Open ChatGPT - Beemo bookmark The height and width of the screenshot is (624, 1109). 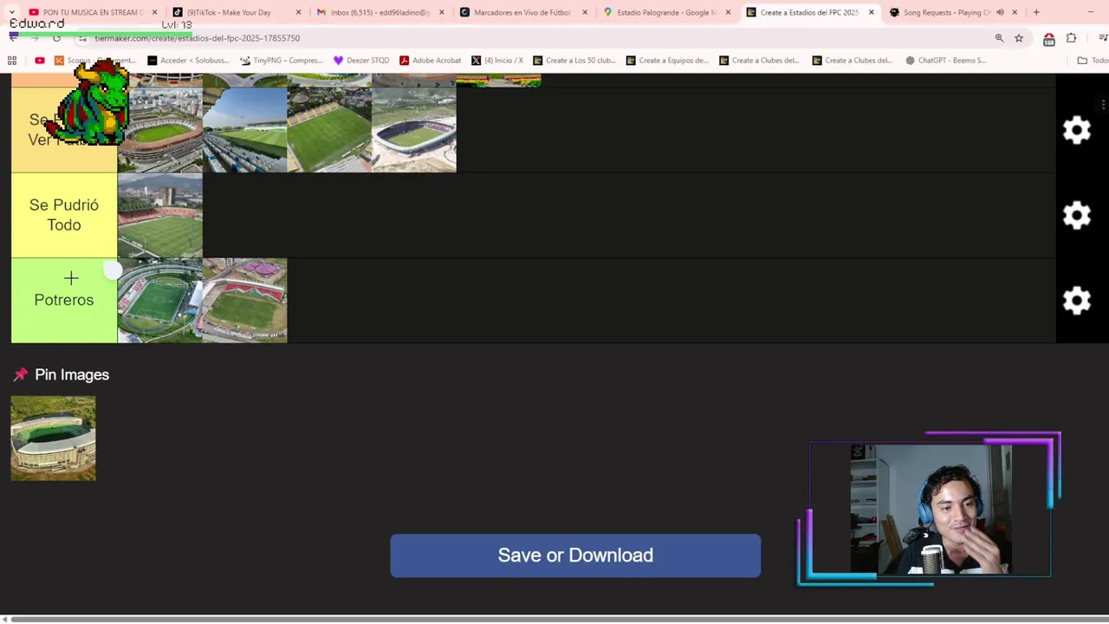pos(946,61)
